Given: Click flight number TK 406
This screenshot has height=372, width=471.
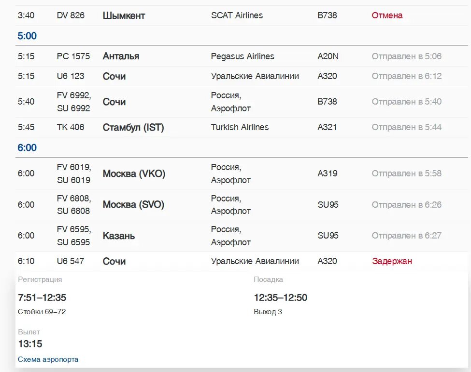Looking at the screenshot, I should (71, 127).
